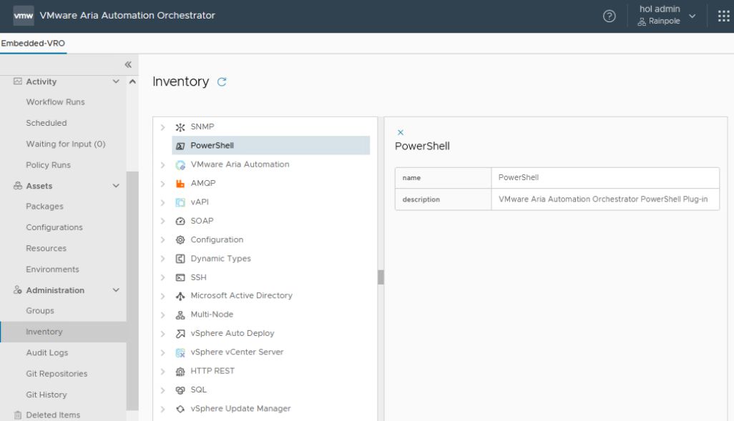The width and height of the screenshot is (734, 421).
Task: Click the Administration section icon
Action: 18,290
